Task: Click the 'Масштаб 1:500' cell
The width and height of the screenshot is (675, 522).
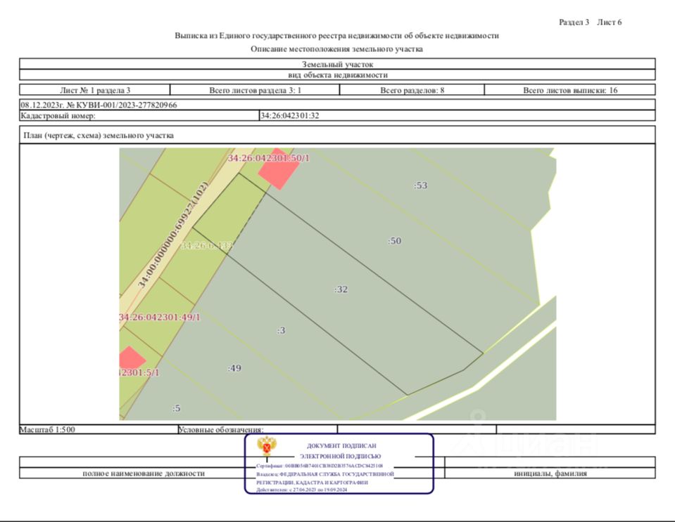Action: click(x=98, y=429)
